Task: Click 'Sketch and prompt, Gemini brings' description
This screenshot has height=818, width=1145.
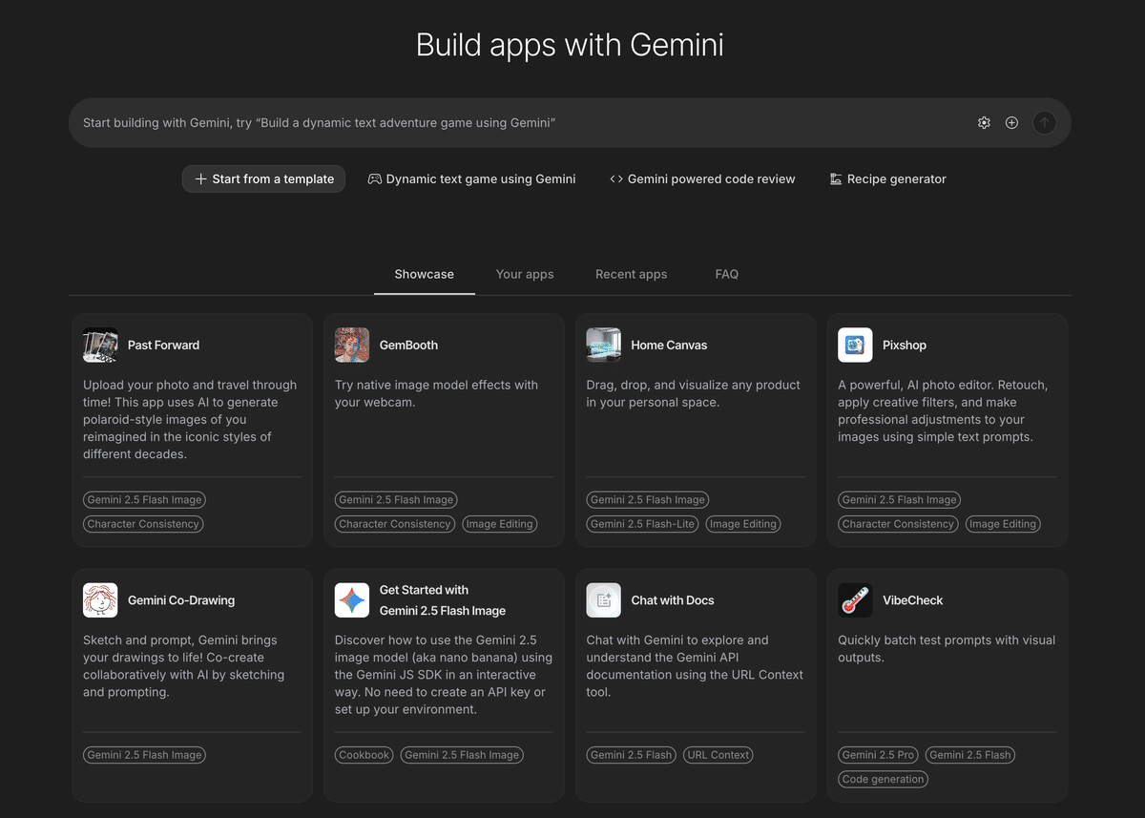Action: coord(184,666)
